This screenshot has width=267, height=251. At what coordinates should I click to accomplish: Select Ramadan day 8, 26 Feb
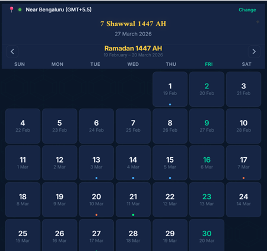click(170, 126)
